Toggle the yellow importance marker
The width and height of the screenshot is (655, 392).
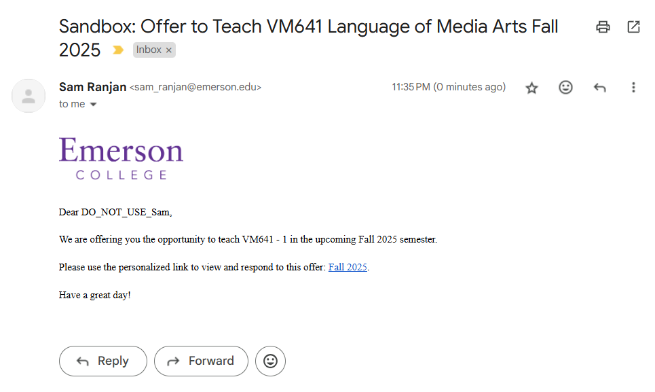(x=118, y=50)
